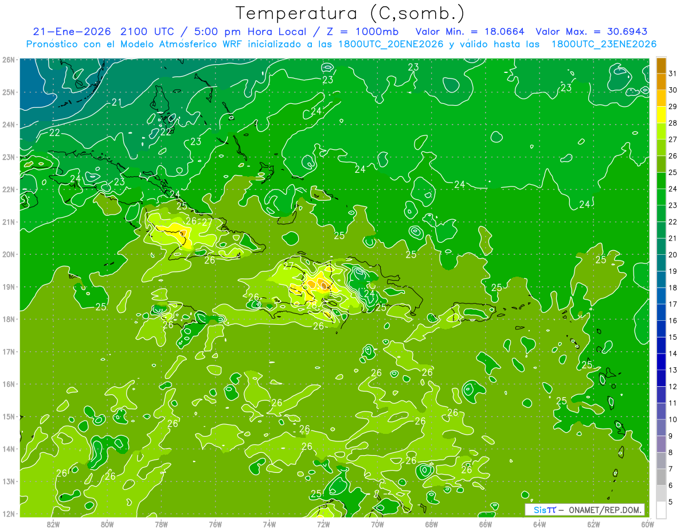The height and width of the screenshot is (532, 688).
Task: Click the longitude label "72W"
Action: (x=323, y=523)
